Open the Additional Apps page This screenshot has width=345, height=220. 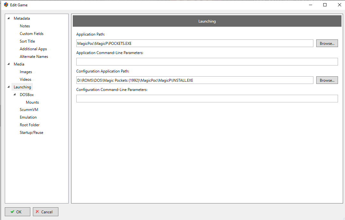[x=33, y=49]
